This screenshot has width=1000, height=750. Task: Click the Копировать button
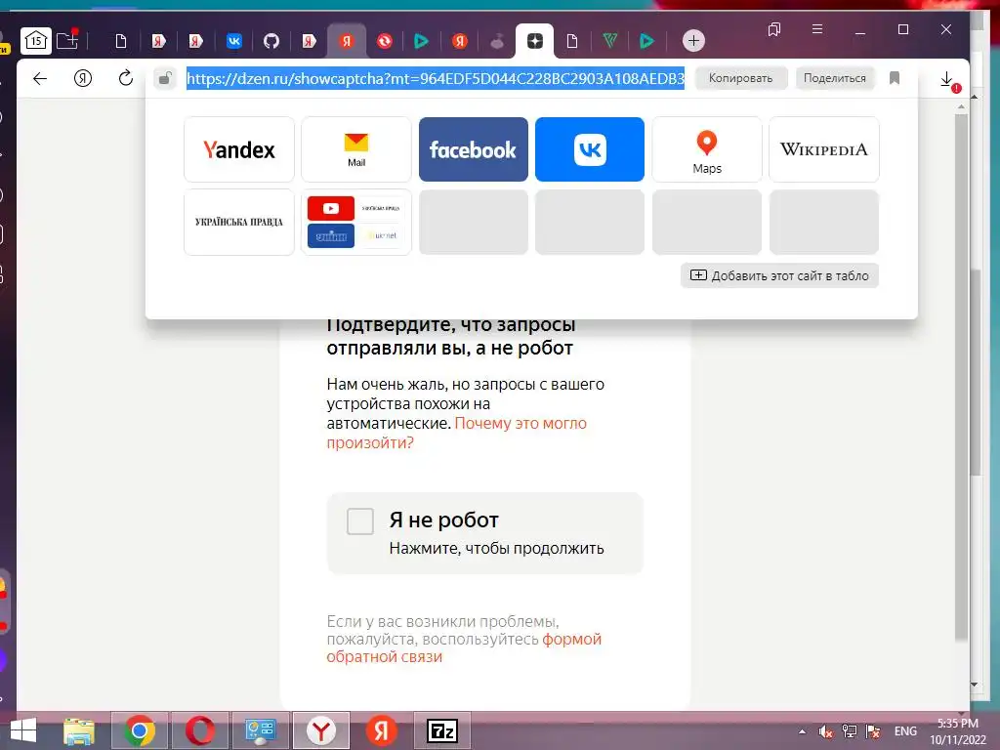point(740,78)
